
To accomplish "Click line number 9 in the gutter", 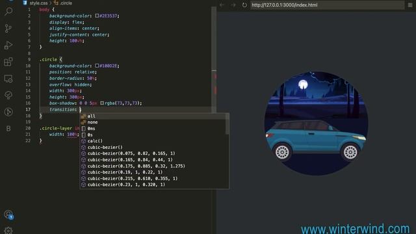I will click(x=29, y=59).
